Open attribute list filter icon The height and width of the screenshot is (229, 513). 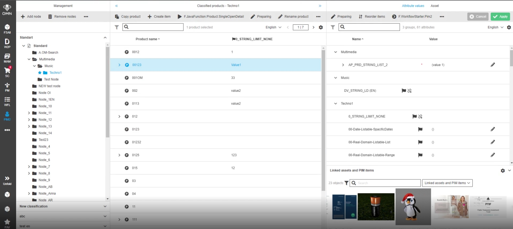pos(333,27)
